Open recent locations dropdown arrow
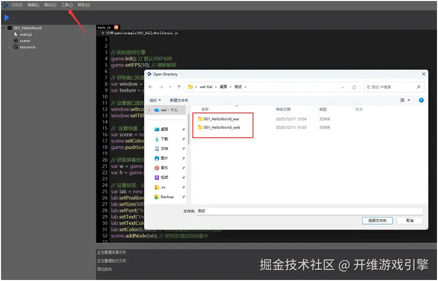 [x=170, y=87]
